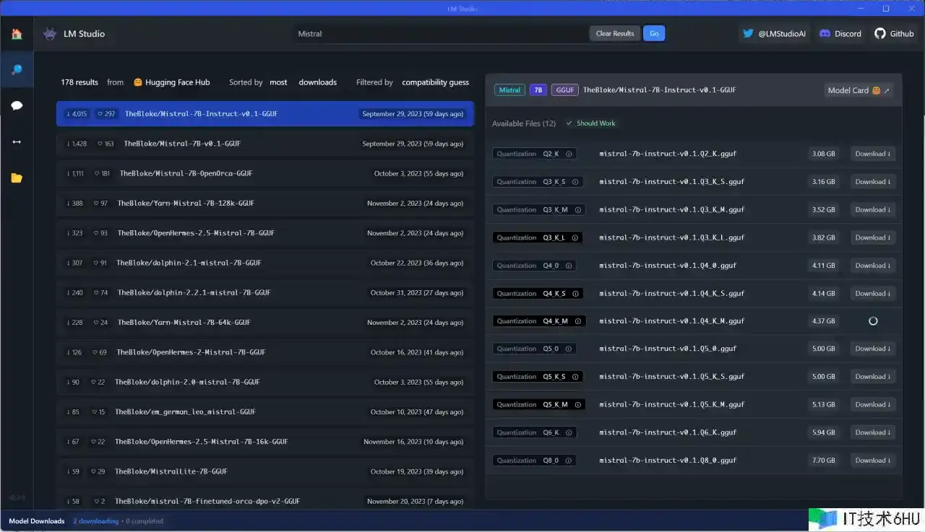Download the Q5_K_M gguf file
This screenshot has width=925, height=532.
872,405
